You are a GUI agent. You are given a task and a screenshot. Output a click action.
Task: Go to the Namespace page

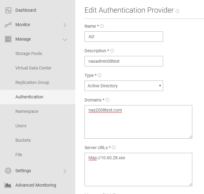click(27, 111)
